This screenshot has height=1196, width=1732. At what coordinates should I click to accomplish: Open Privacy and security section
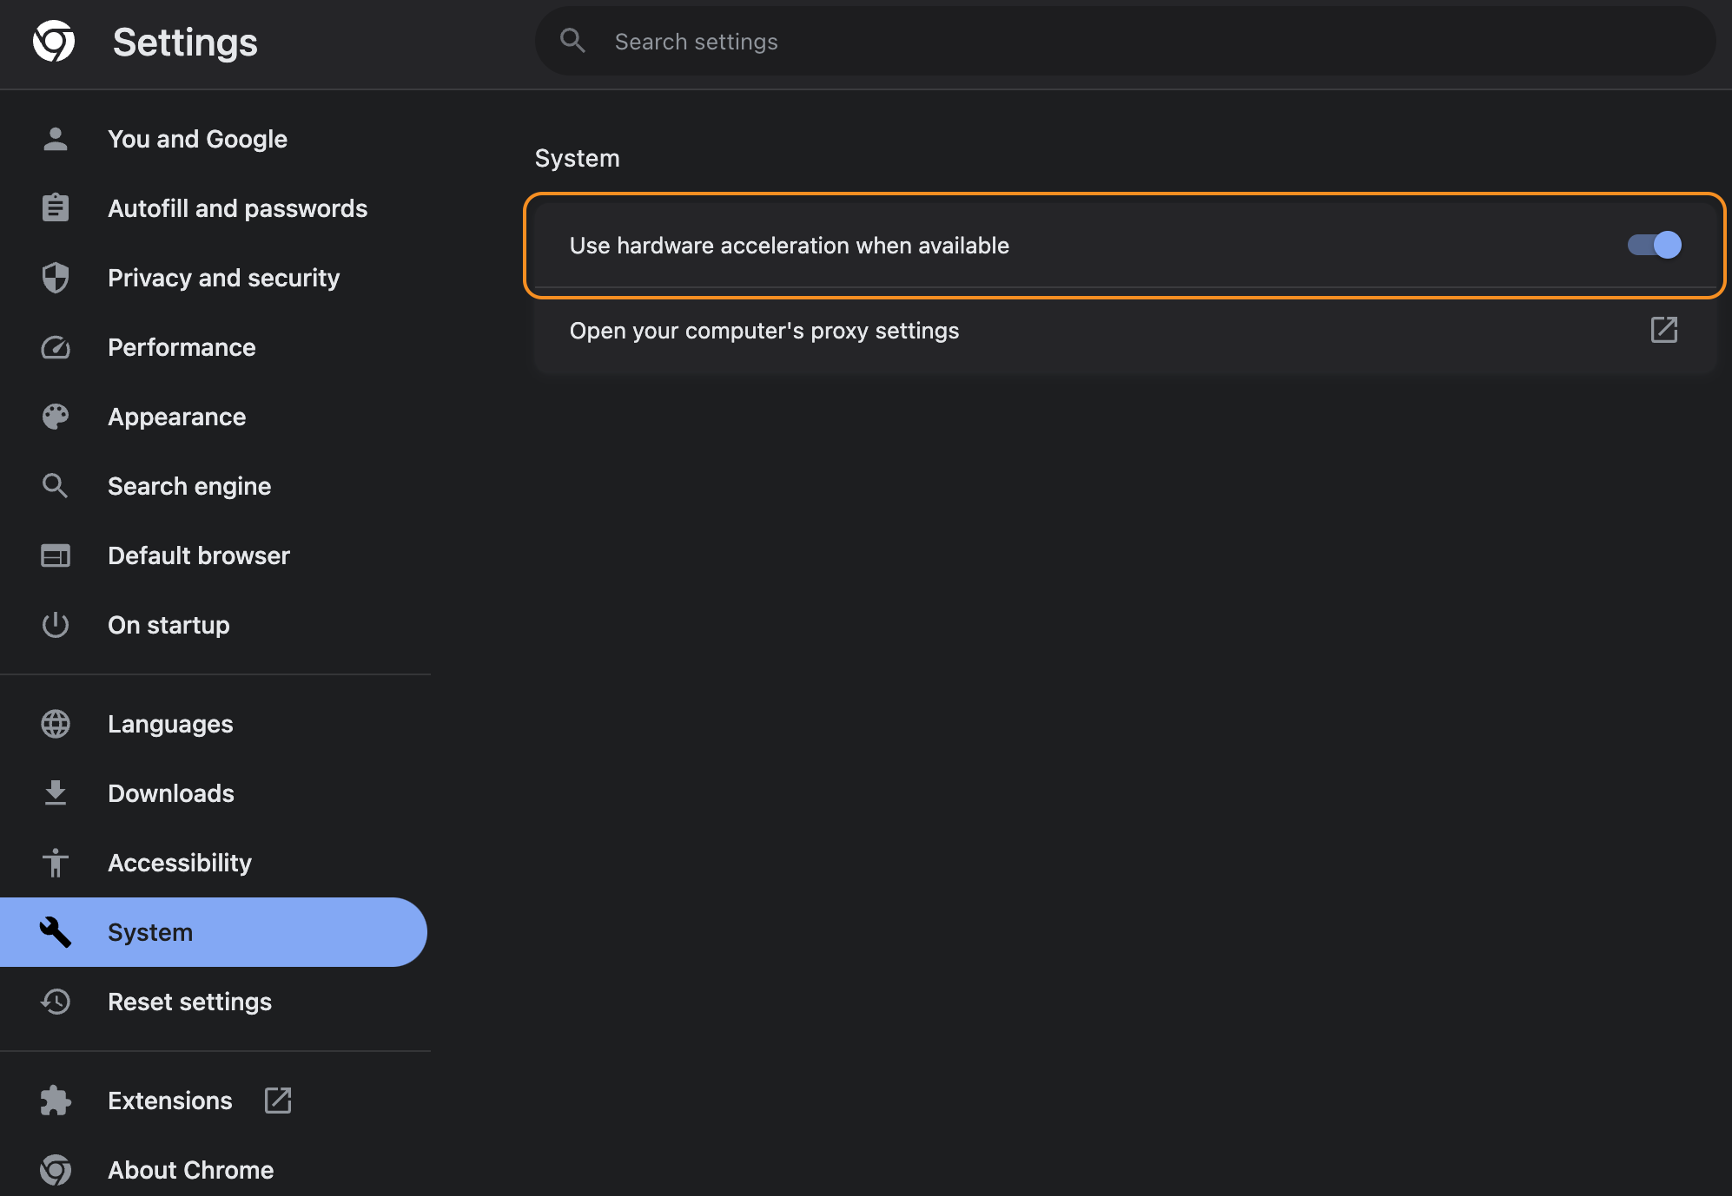223,278
